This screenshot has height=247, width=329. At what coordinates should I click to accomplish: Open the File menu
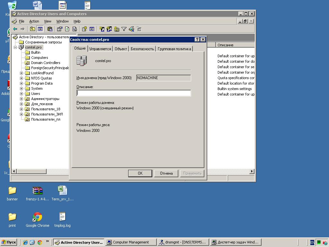tap(22, 21)
